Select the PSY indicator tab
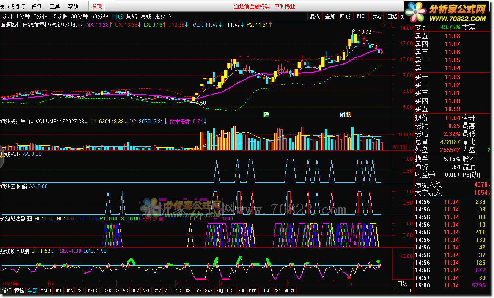This screenshot has width=494, height=298. 277,290
